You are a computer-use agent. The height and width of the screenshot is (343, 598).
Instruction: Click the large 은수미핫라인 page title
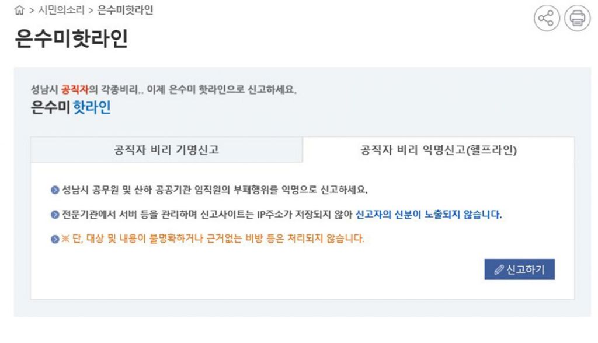[71, 39]
